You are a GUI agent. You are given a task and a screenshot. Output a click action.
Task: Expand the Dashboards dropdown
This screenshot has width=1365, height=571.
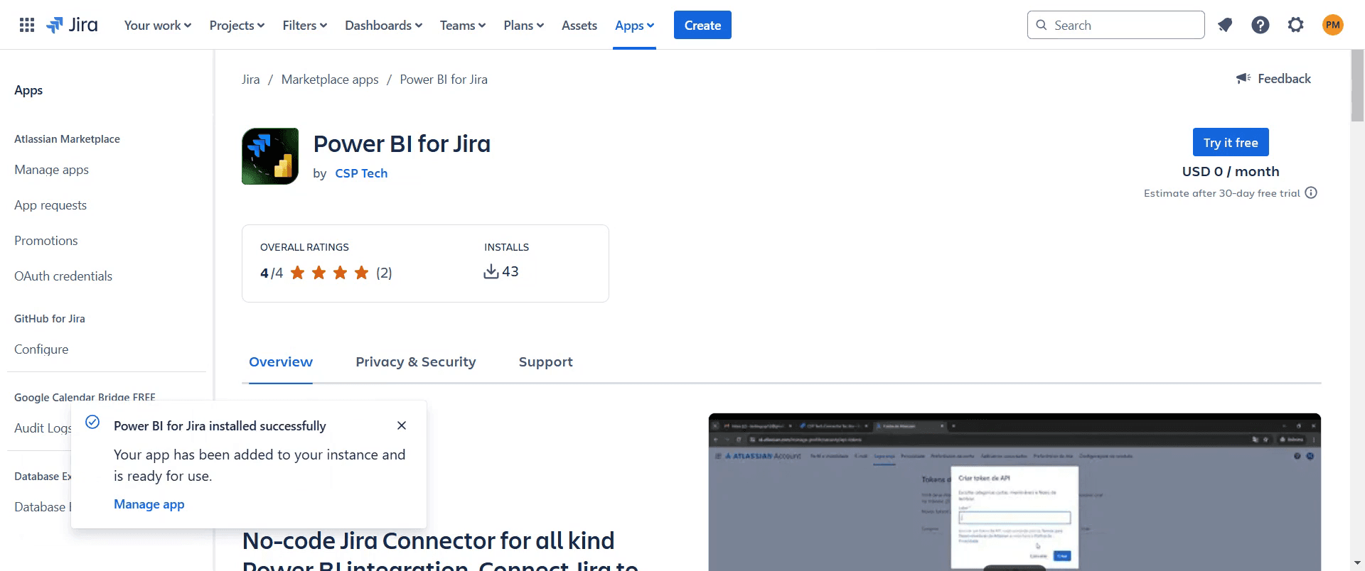(x=383, y=25)
